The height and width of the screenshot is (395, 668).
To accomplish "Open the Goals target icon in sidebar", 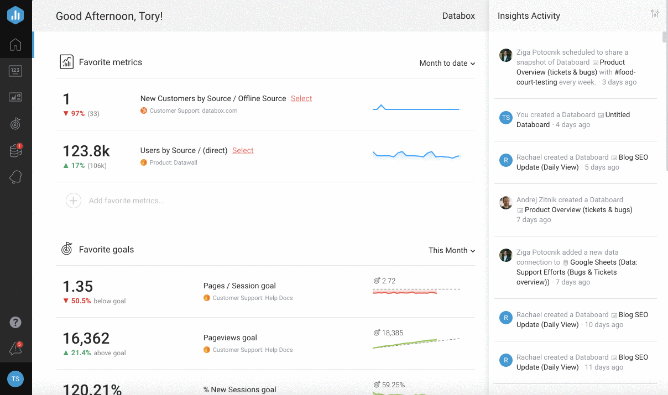I will (15, 123).
